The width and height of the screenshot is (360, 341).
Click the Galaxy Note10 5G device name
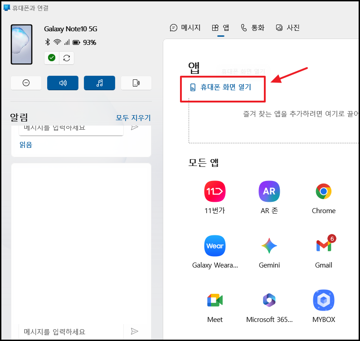(x=71, y=29)
